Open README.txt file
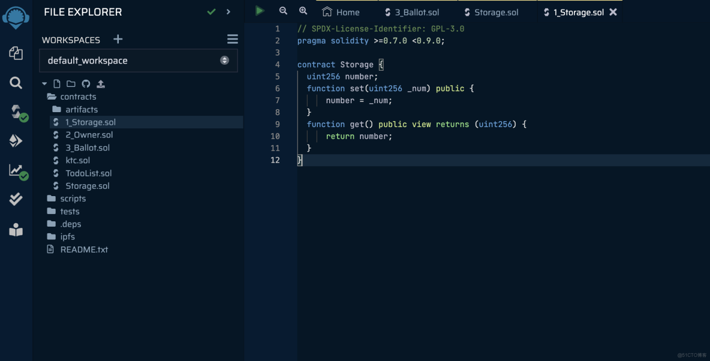The height and width of the screenshot is (361, 710). tap(77, 249)
